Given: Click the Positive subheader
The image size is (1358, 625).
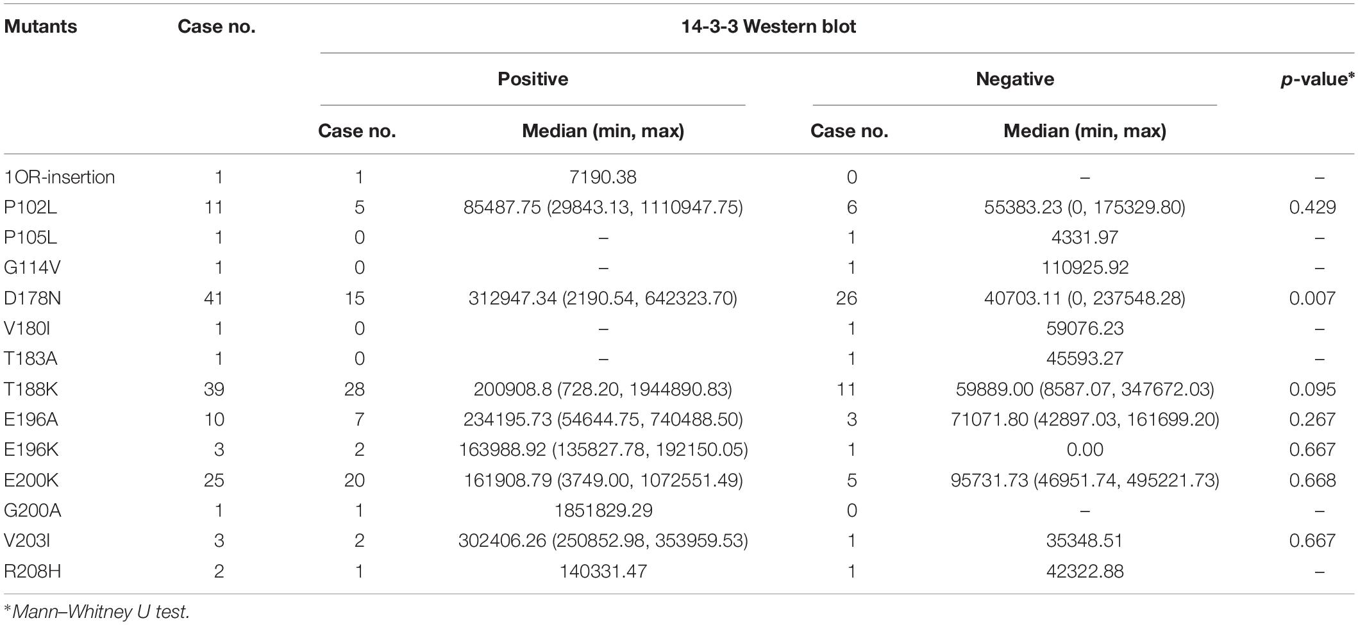Looking at the screenshot, I should click(x=533, y=79).
